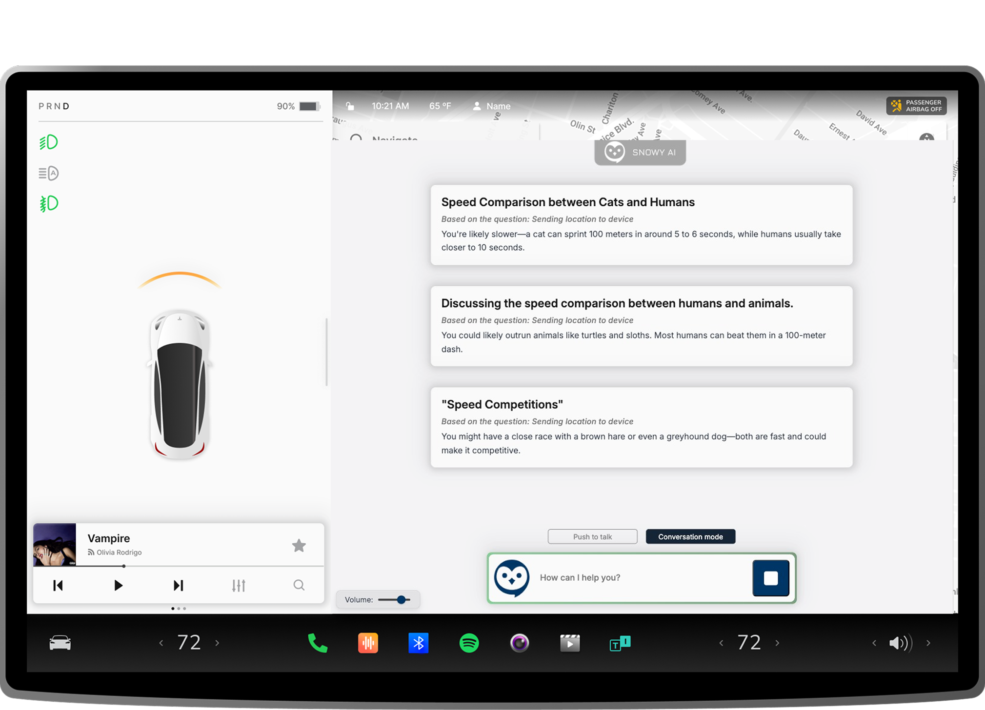This screenshot has width=985, height=710.
Task: Increase driver temperature with right chevron
Action: click(218, 643)
